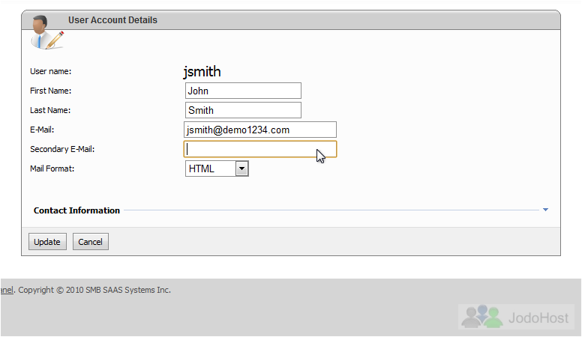Viewport: 582px width, 337px height.
Task: Click the Contact Information section heading
Action: coord(76,210)
